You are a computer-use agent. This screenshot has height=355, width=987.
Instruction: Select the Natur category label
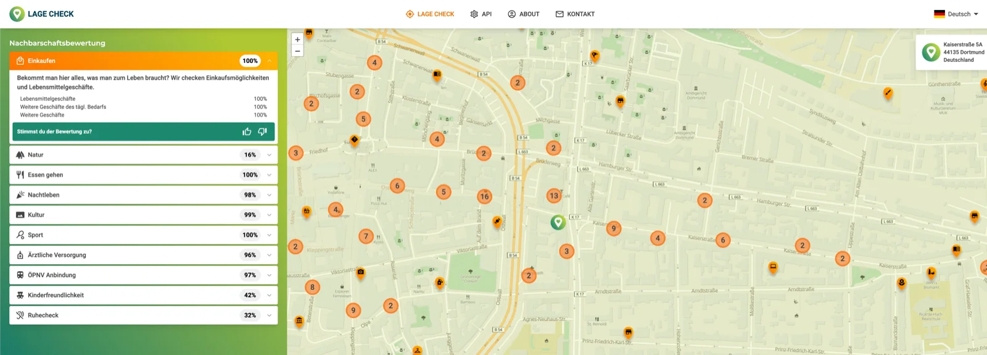pyautogui.click(x=35, y=155)
